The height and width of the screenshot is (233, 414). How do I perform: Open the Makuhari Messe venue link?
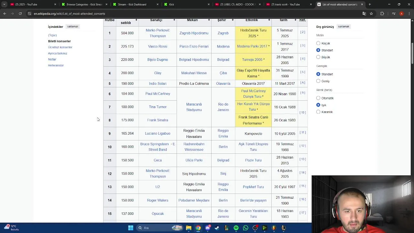coord(194,73)
